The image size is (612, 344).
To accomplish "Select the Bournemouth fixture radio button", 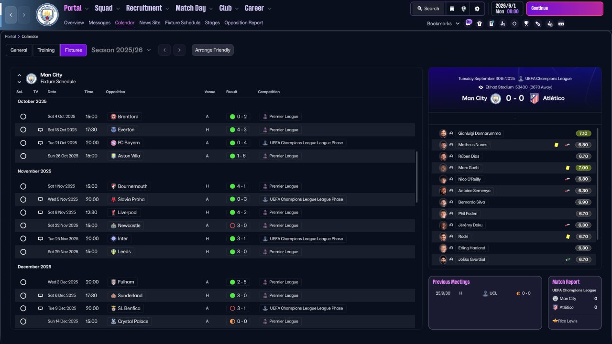I will tap(23, 186).
